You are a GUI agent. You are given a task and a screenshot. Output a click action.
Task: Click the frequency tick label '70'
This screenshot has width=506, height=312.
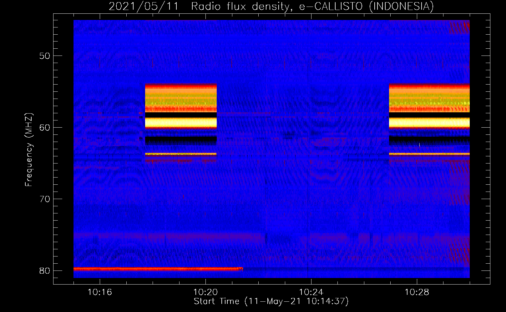coord(45,199)
